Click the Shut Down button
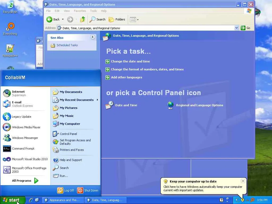Image resolution: width=272 pixels, height=204 pixels. point(88,190)
